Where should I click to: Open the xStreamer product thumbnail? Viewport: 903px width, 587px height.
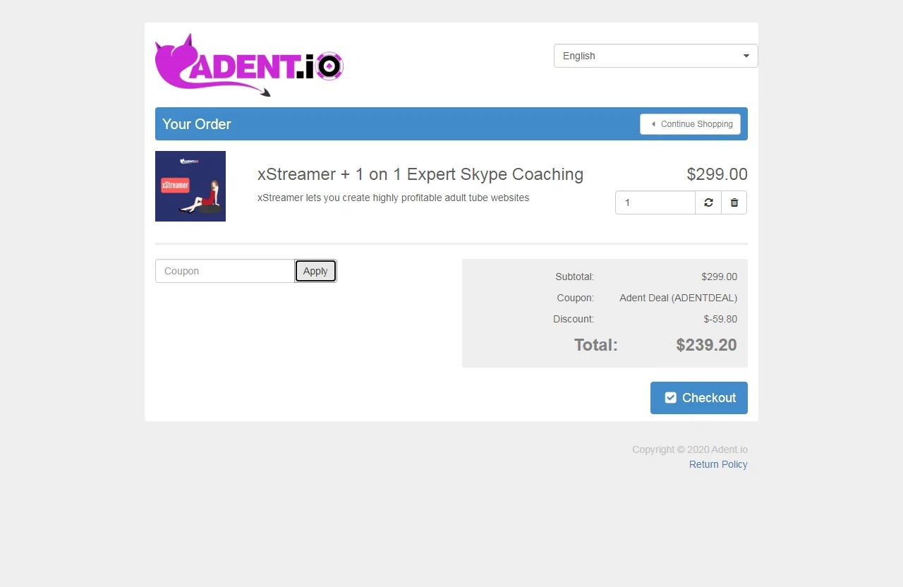pyautogui.click(x=190, y=186)
